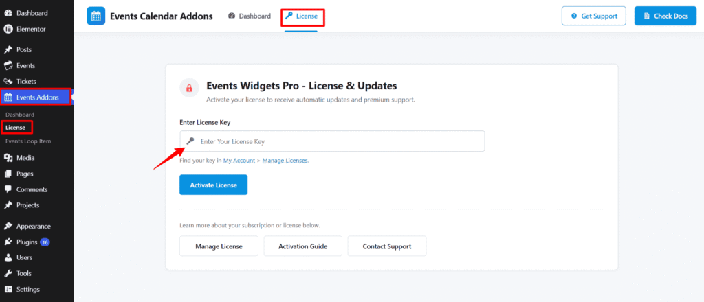Open the Activation Guide button
704x302 pixels.
tap(302, 246)
